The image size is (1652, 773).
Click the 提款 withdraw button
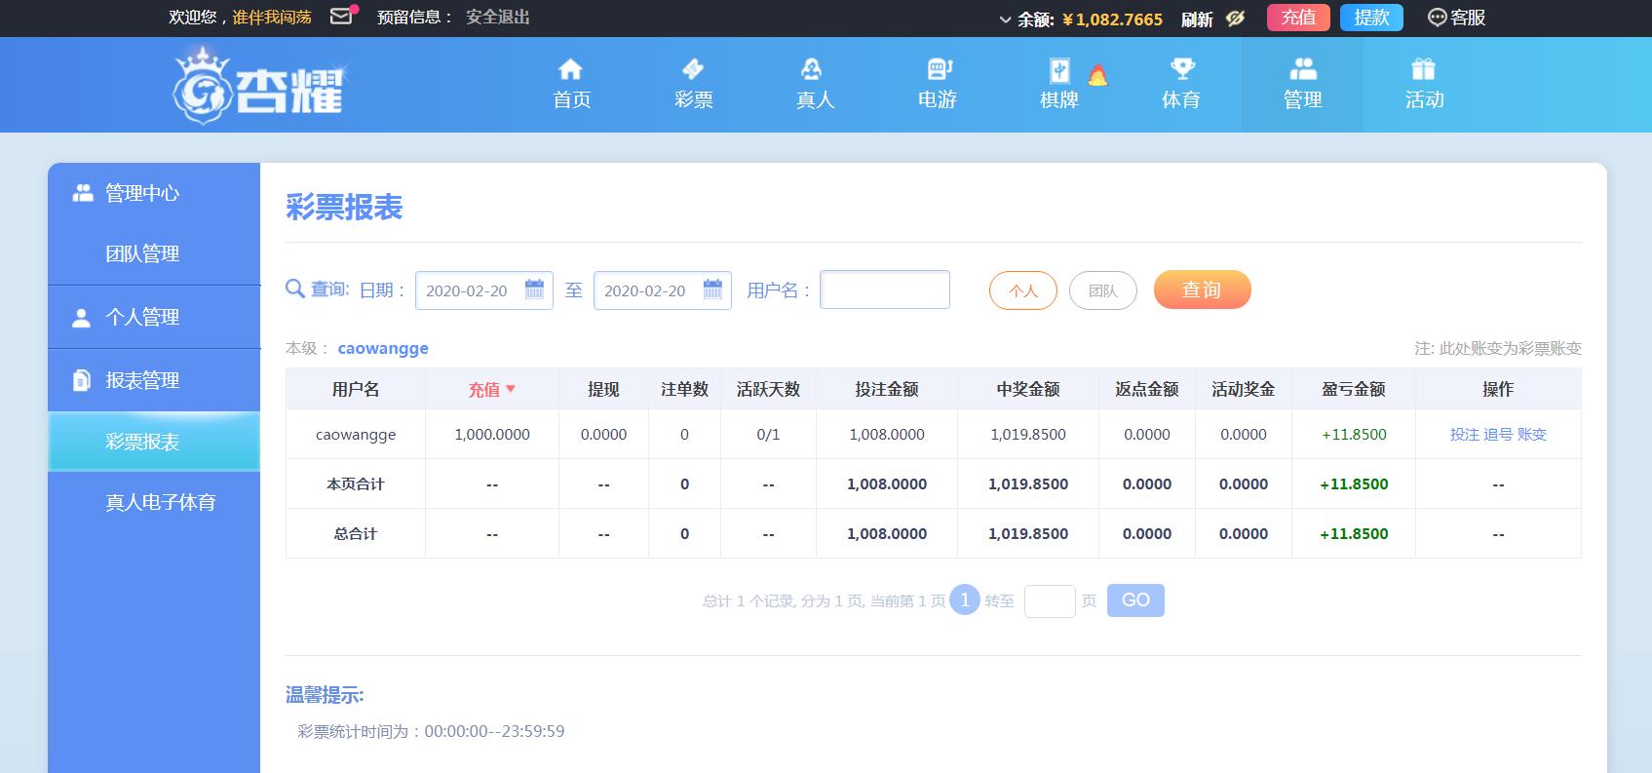(1371, 18)
